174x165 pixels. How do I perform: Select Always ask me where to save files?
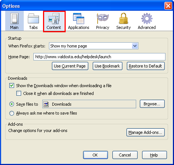tap(12, 113)
